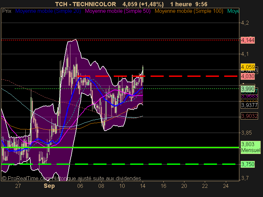Image resolution: width=263 pixels, height=197 pixels.
Task: Click the 3,9683 magenta moving average label
Action: tap(249, 96)
